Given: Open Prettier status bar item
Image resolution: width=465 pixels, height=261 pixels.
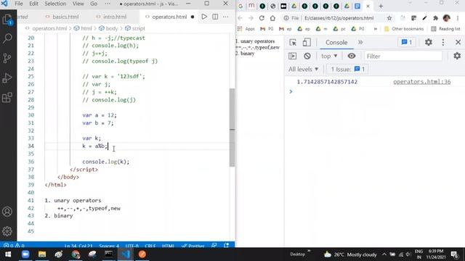Looking at the screenshot, I should point(193,246).
